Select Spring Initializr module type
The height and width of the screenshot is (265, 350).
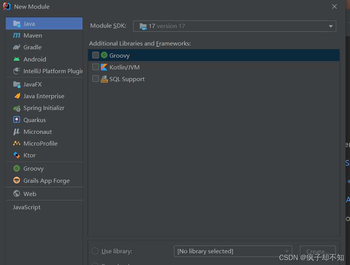tap(44, 108)
